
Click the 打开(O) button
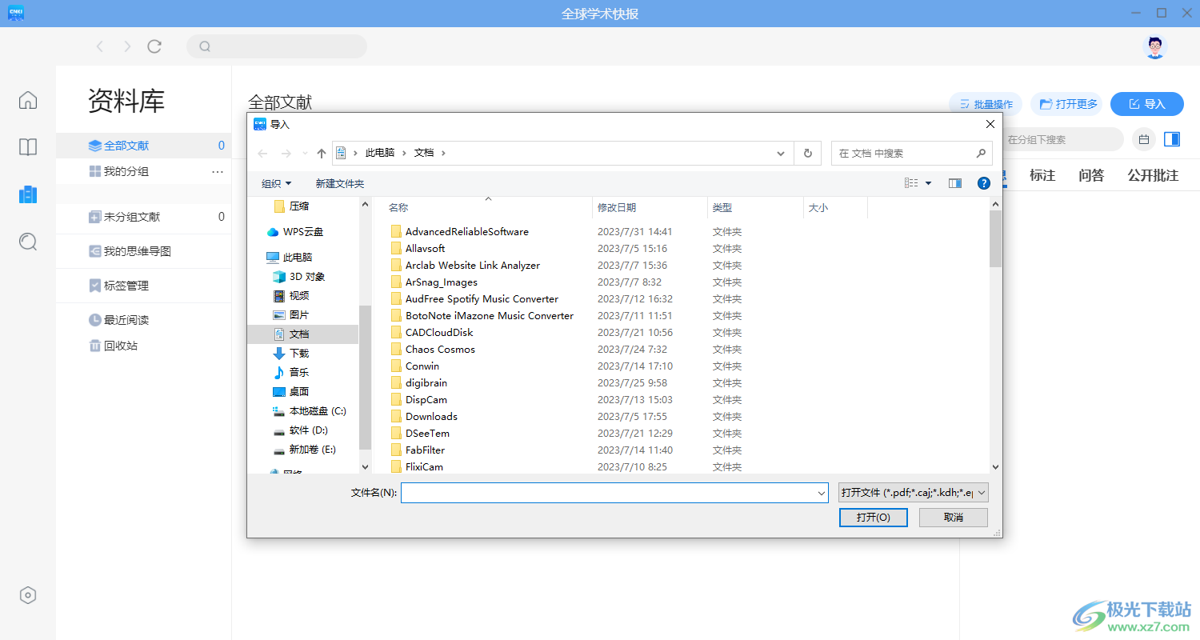point(873,518)
